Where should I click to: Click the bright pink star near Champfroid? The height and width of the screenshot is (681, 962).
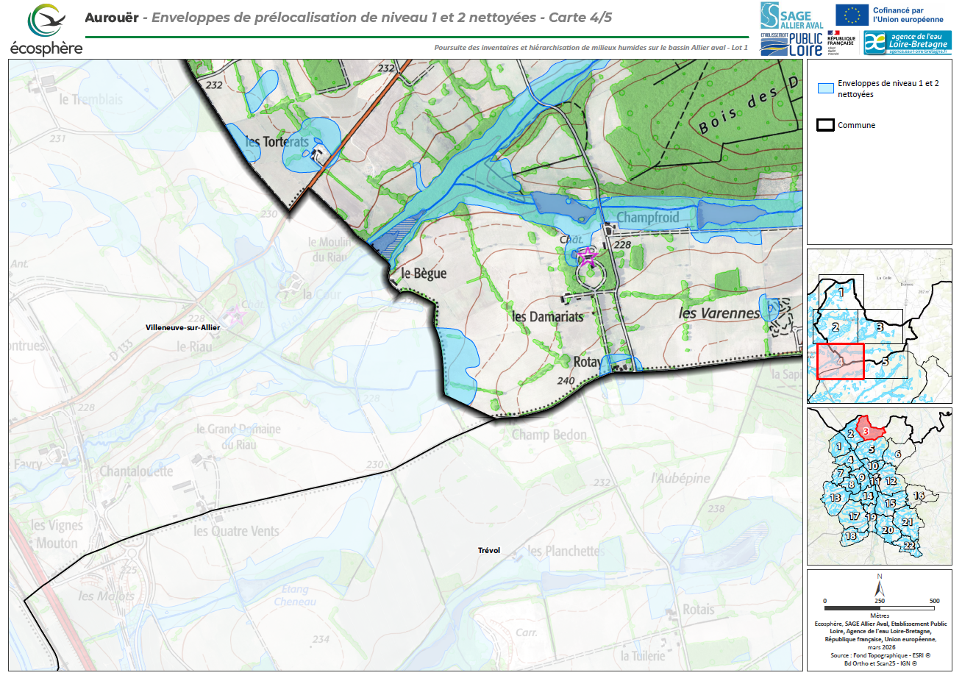click(x=587, y=256)
